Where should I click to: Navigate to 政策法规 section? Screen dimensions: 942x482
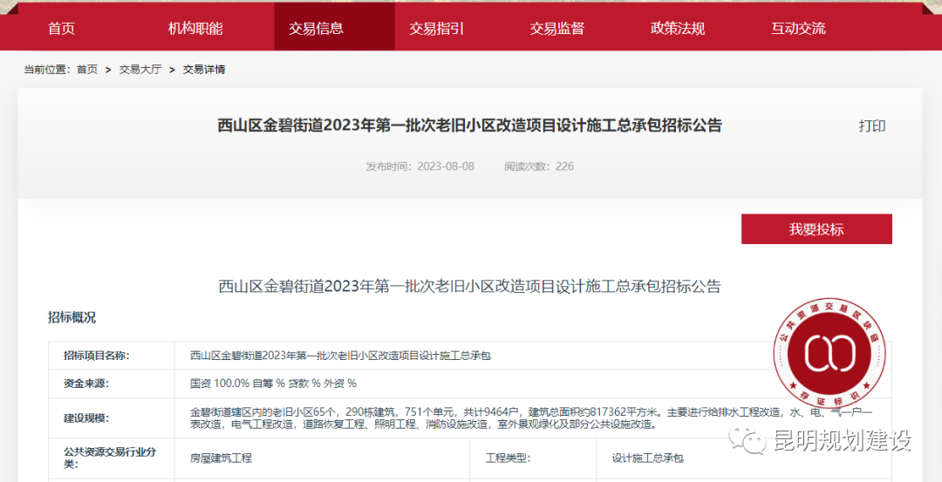click(677, 29)
